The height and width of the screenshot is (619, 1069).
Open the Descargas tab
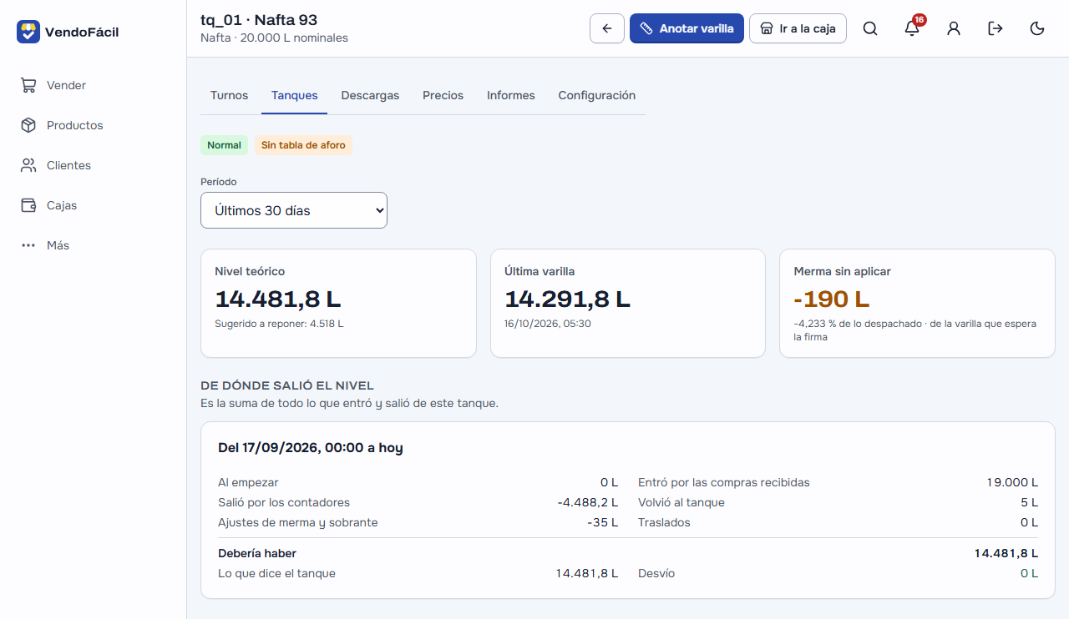(x=370, y=95)
